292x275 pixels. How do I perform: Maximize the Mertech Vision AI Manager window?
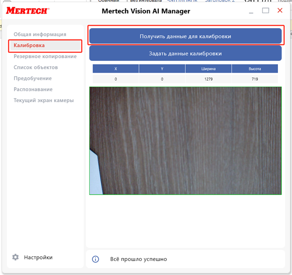(x=265, y=10)
